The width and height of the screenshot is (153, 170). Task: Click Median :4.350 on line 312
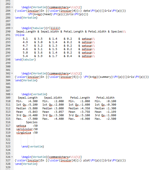(x=79, y=108)
